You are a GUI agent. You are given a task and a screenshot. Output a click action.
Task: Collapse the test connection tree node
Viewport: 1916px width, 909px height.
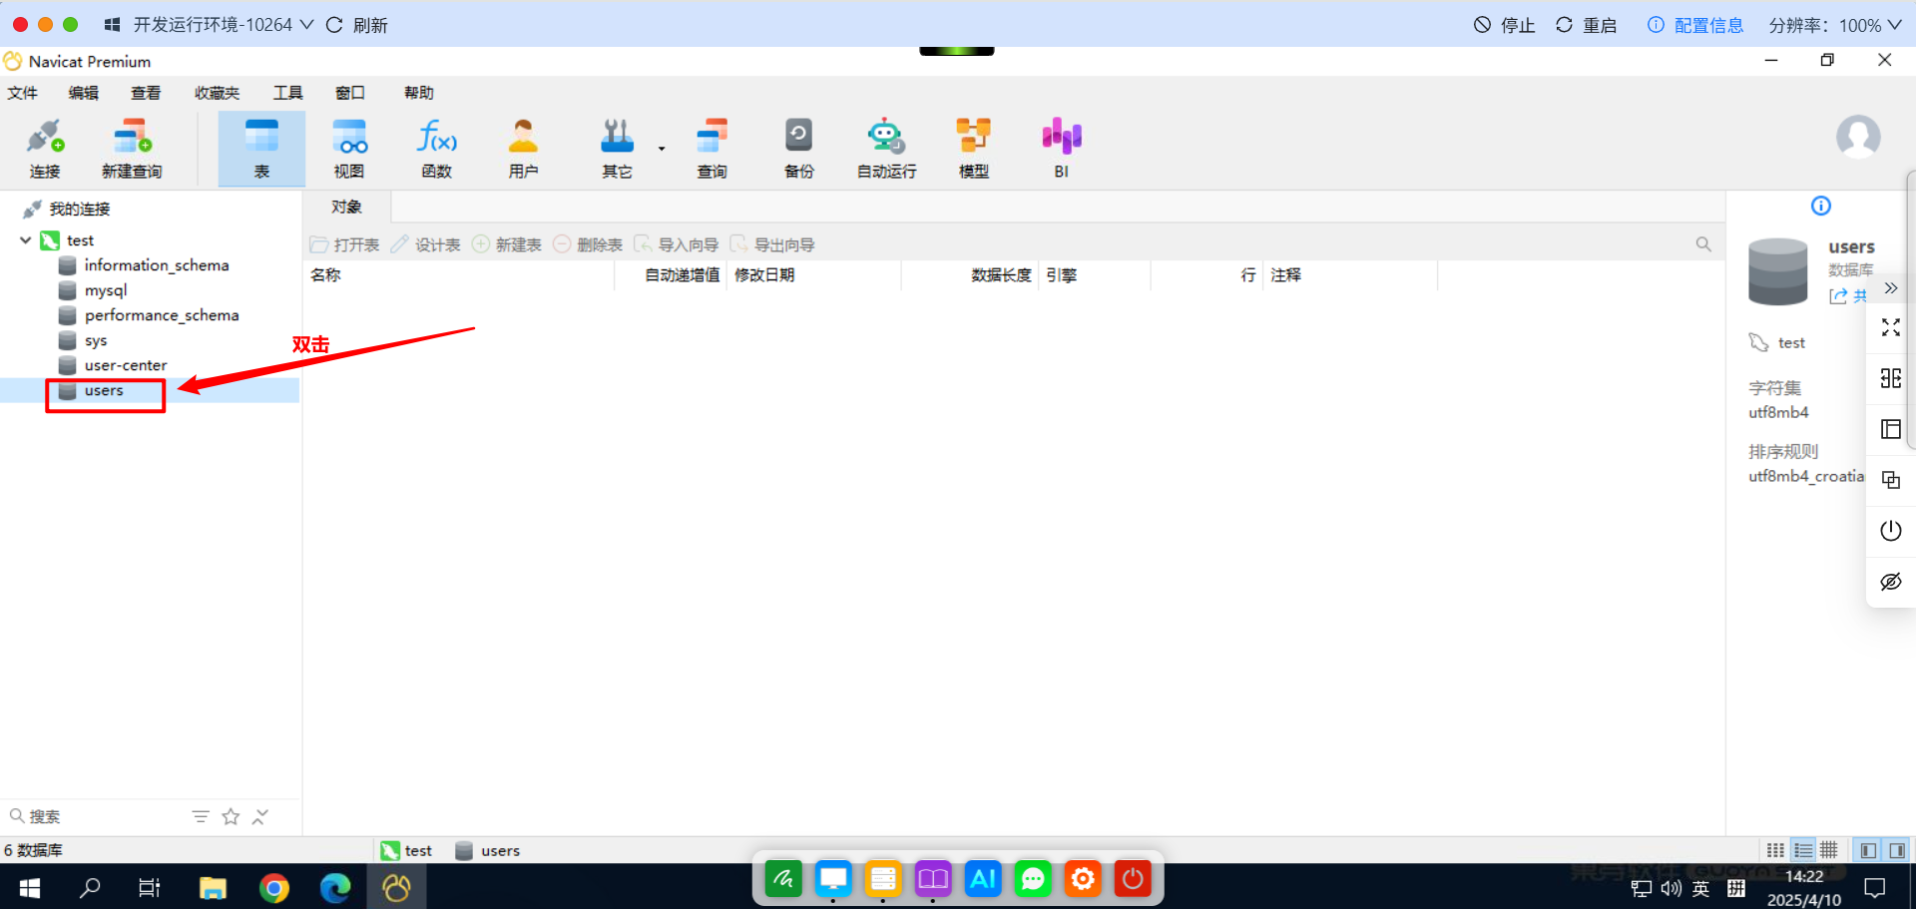pos(25,240)
